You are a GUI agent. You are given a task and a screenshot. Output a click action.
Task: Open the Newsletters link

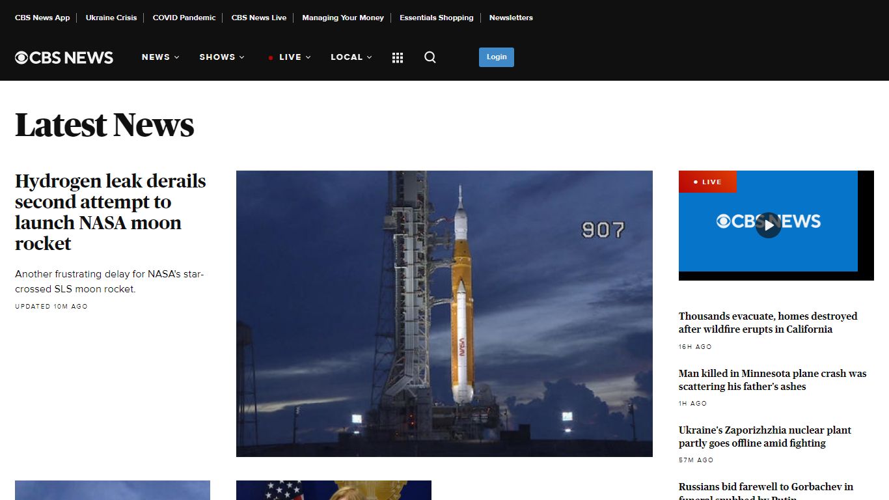point(511,18)
